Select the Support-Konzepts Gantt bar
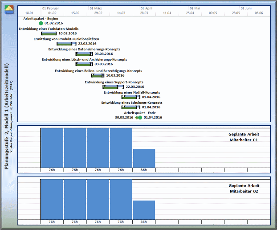Screen dimensions: 277x230 tap(114, 87)
